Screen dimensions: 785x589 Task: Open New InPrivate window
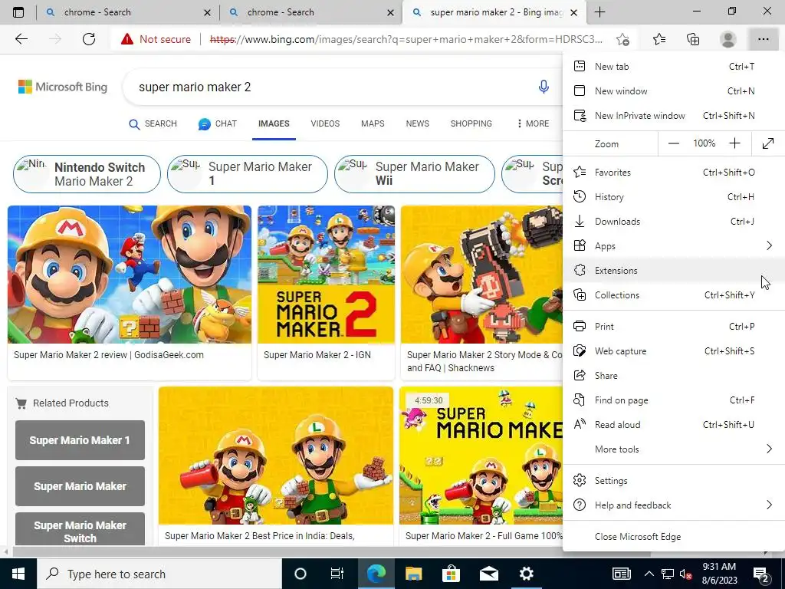coord(673,116)
